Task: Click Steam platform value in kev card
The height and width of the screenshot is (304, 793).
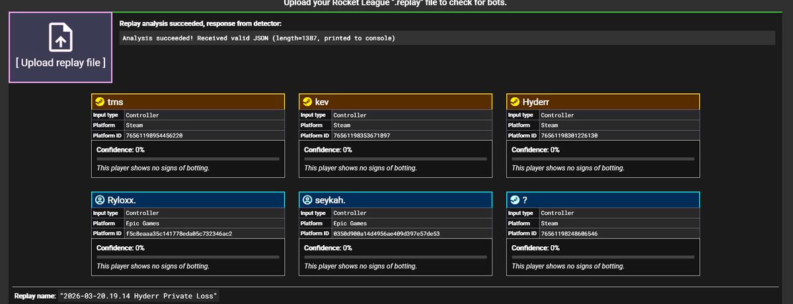Action: 342,125
